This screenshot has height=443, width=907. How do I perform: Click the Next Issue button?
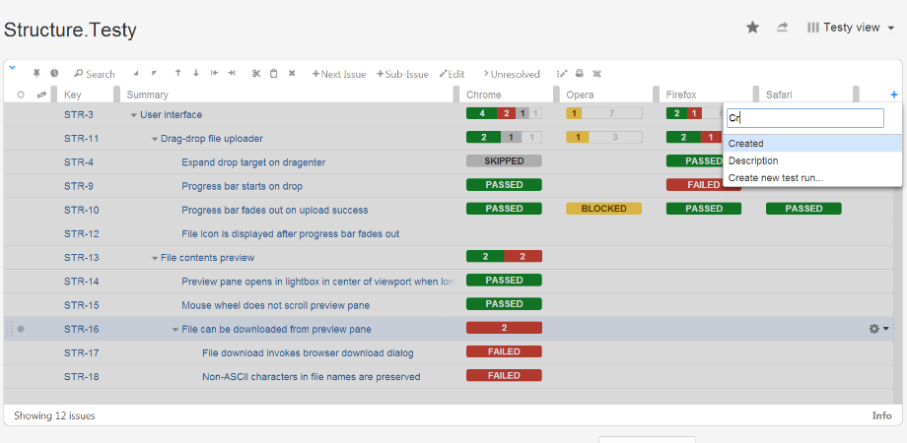point(339,74)
